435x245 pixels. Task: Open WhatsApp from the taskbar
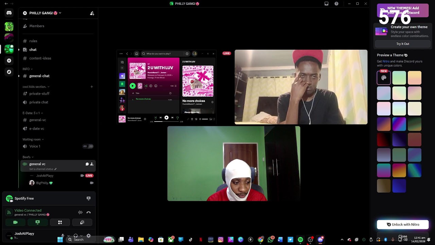(271, 240)
